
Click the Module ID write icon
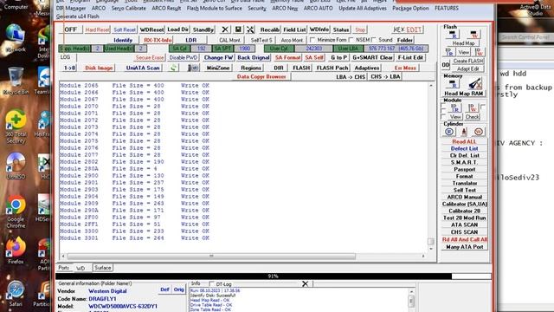472,107
